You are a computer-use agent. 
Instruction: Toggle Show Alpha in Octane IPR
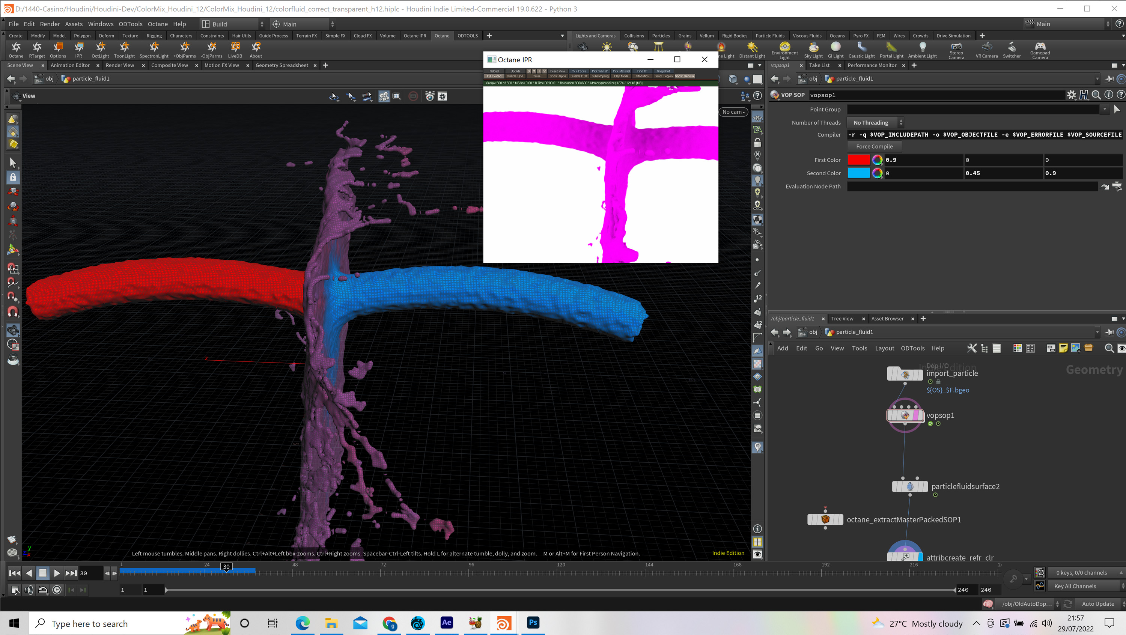[557, 76]
